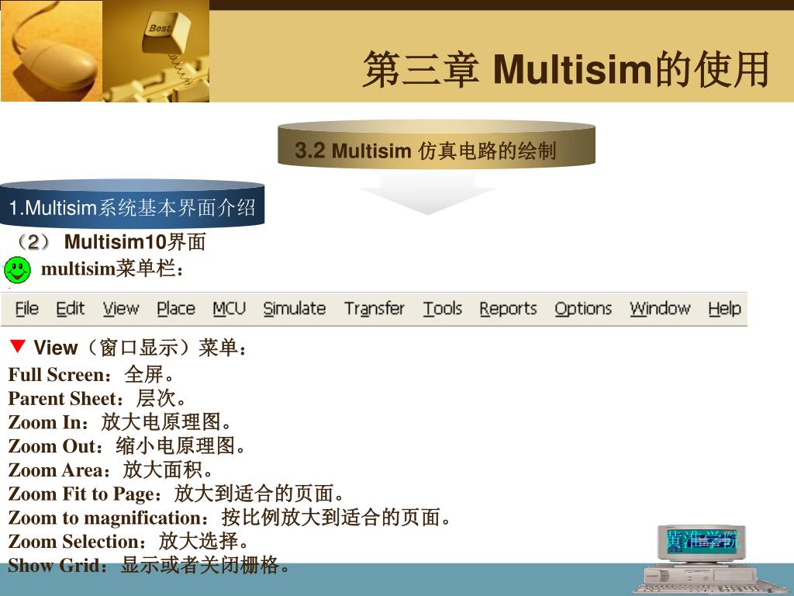Click the Zoom In: 放大电原理图 line
This screenshot has height=596, width=794.
click(x=120, y=422)
